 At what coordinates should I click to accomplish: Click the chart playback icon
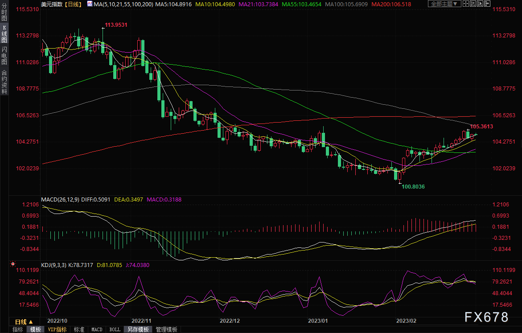pyautogui.click(x=480, y=4)
